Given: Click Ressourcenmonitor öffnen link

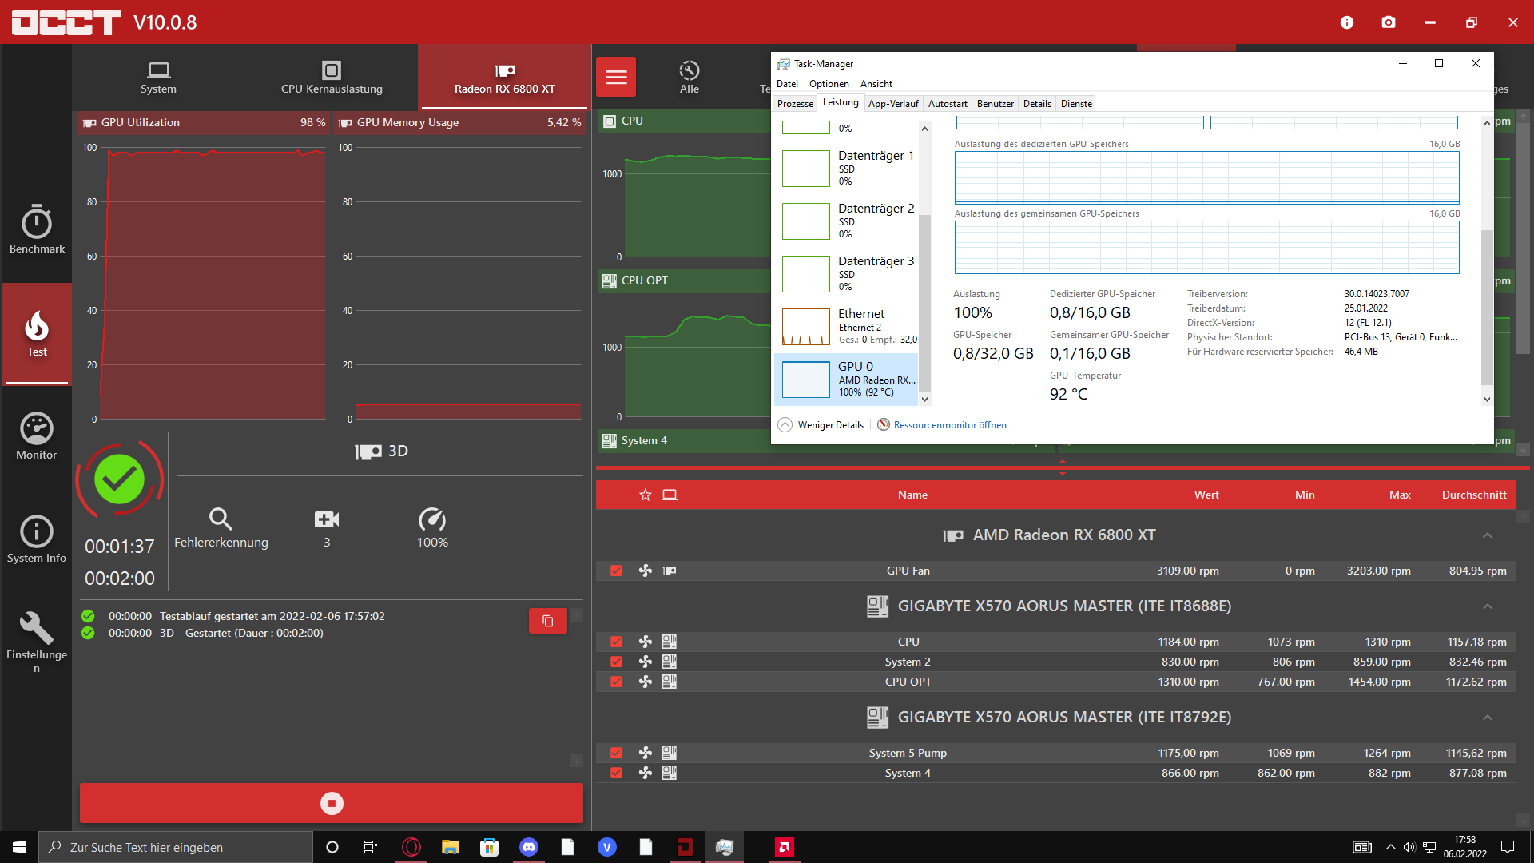Looking at the screenshot, I should [949, 425].
